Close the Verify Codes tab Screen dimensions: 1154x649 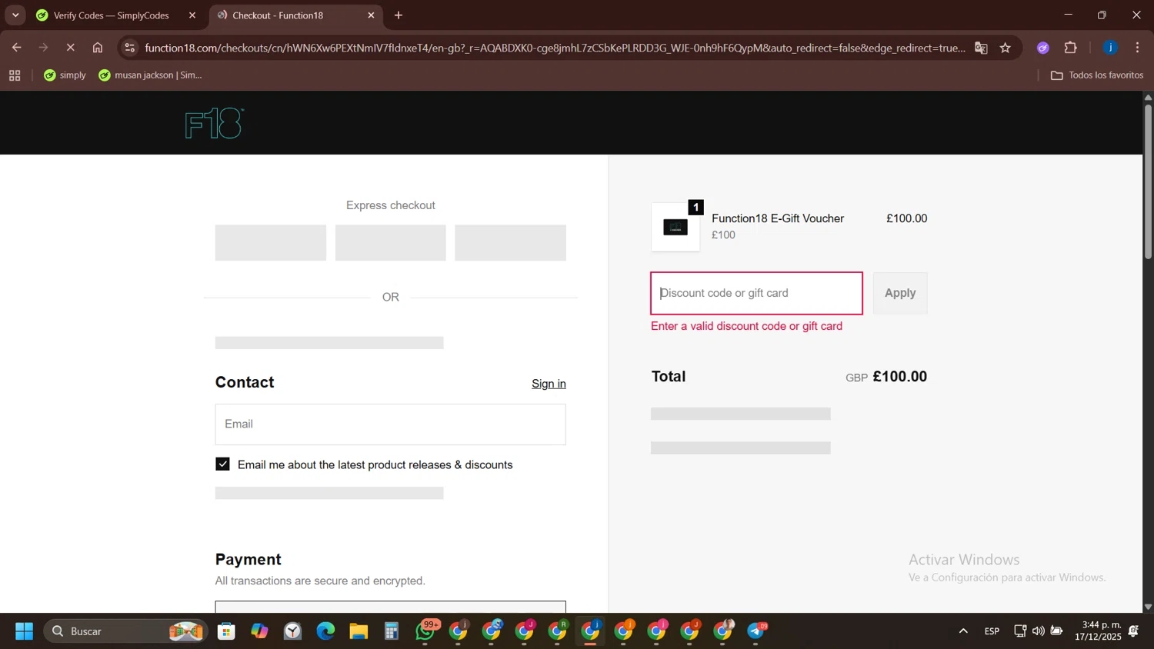(192, 15)
